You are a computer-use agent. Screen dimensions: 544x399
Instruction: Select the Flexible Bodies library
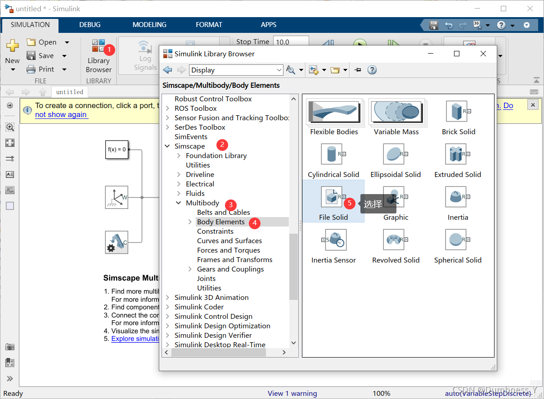pyautogui.click(x=334, y=117)
